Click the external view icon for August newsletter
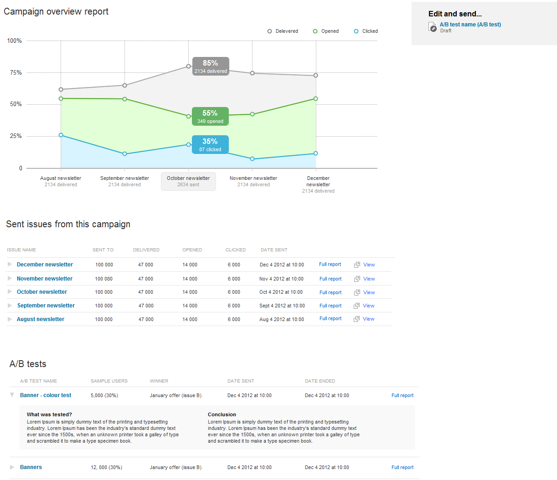Image resolution: width=557 pixels, height=480 pixels. [x=357, y=319]
